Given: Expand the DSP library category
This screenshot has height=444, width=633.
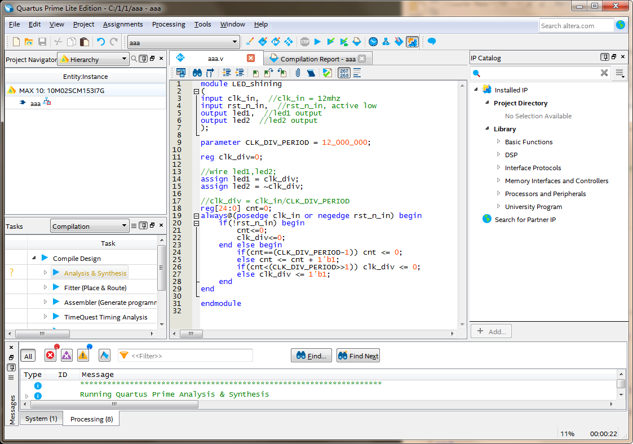Looking at the screenshot, I should click(x=499, y=154).
